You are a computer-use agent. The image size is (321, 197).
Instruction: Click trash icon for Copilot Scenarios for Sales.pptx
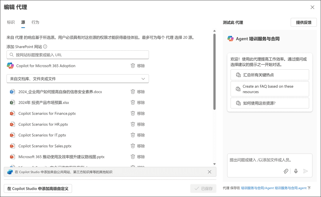[133, 146]
